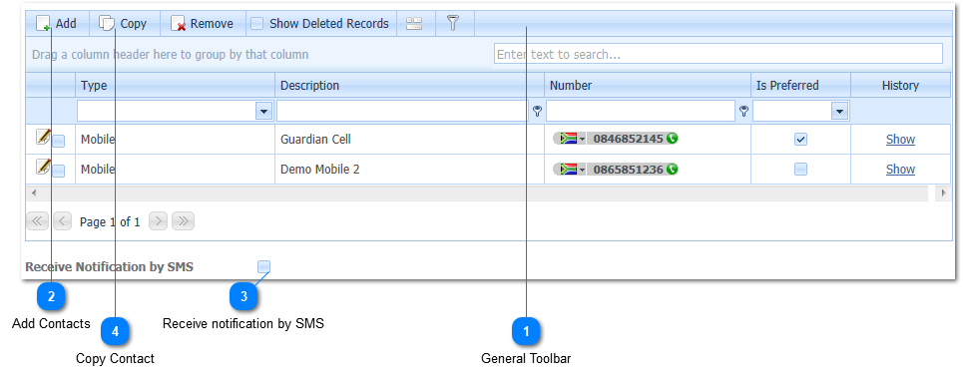Image resolution: width=963 pixels, height=382 pixels.
Task: Open the Number filter condition icon
Action: tap(743, 111)
